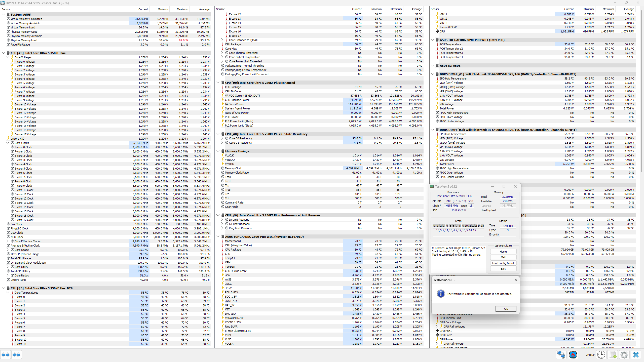
Task: Click the Maximum column header in left panel
Action: [182, 9]
